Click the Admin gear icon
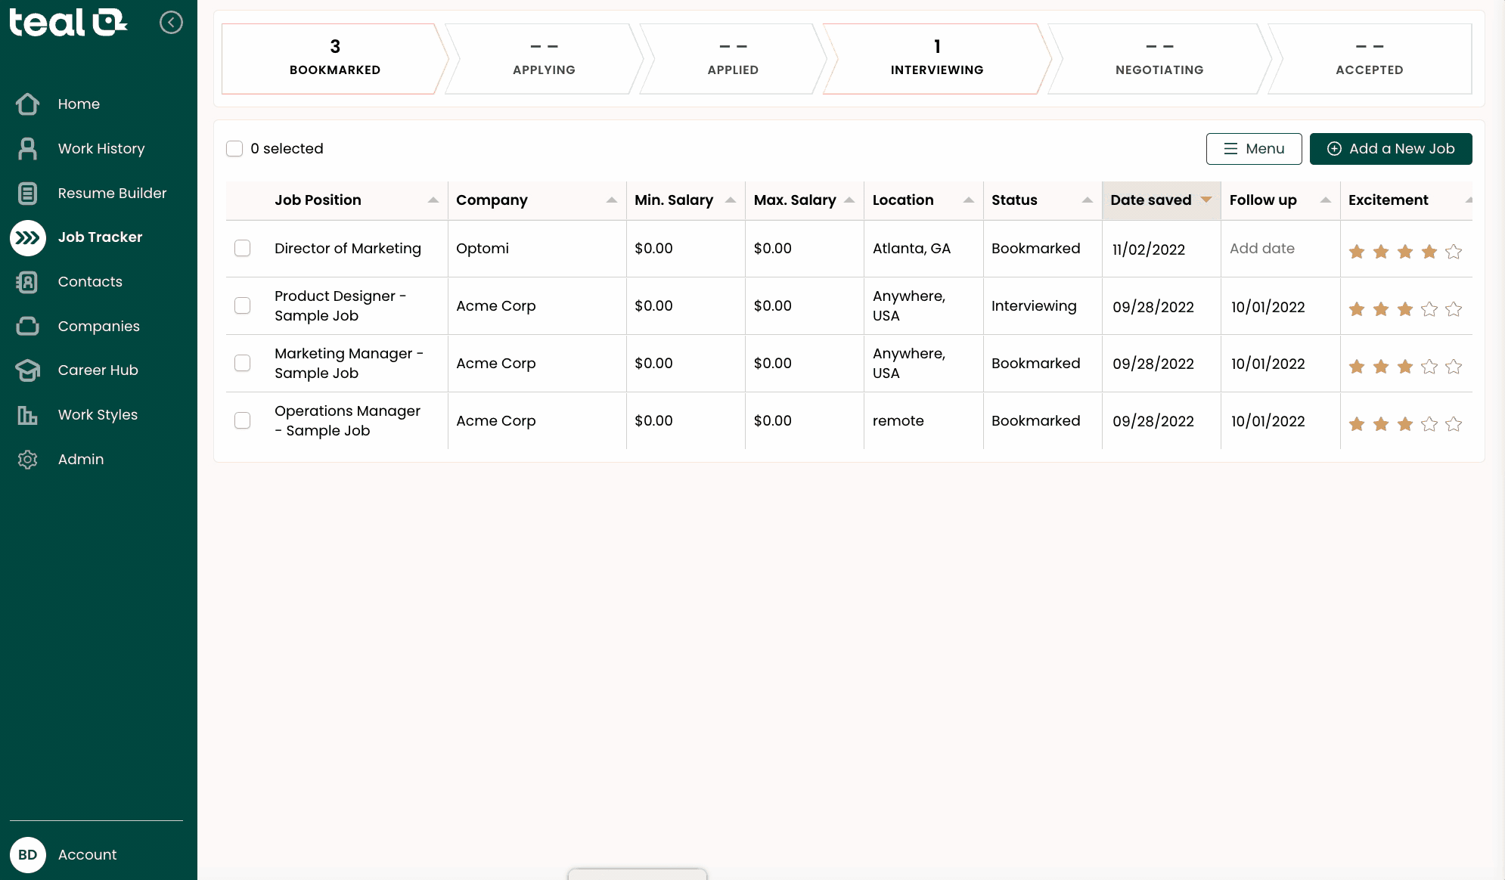 pos(28,460)
